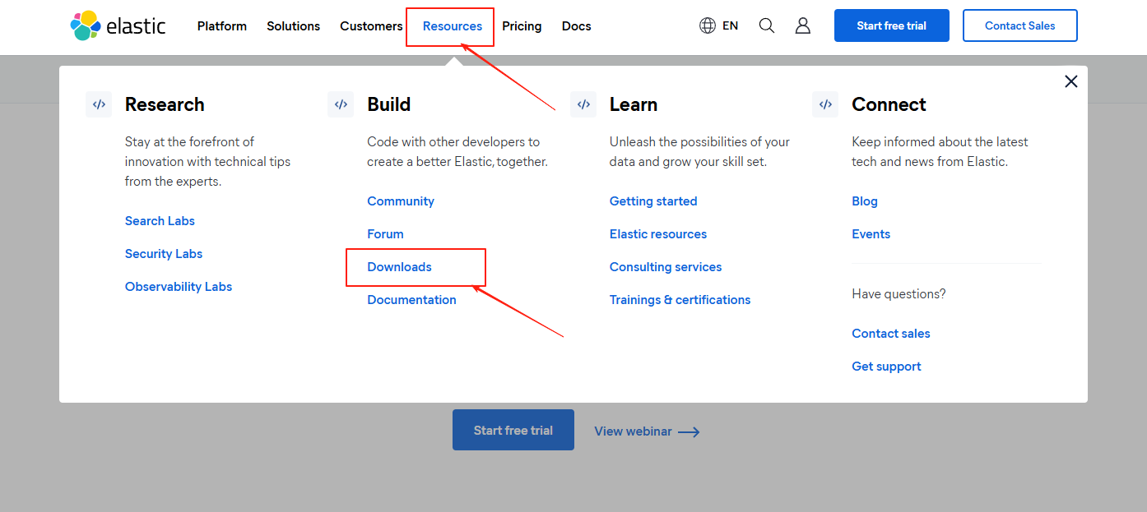The height and width of the screenshot is (512, 1147).
Task: Open the user account icon
Action: click(x=803, y=25)
